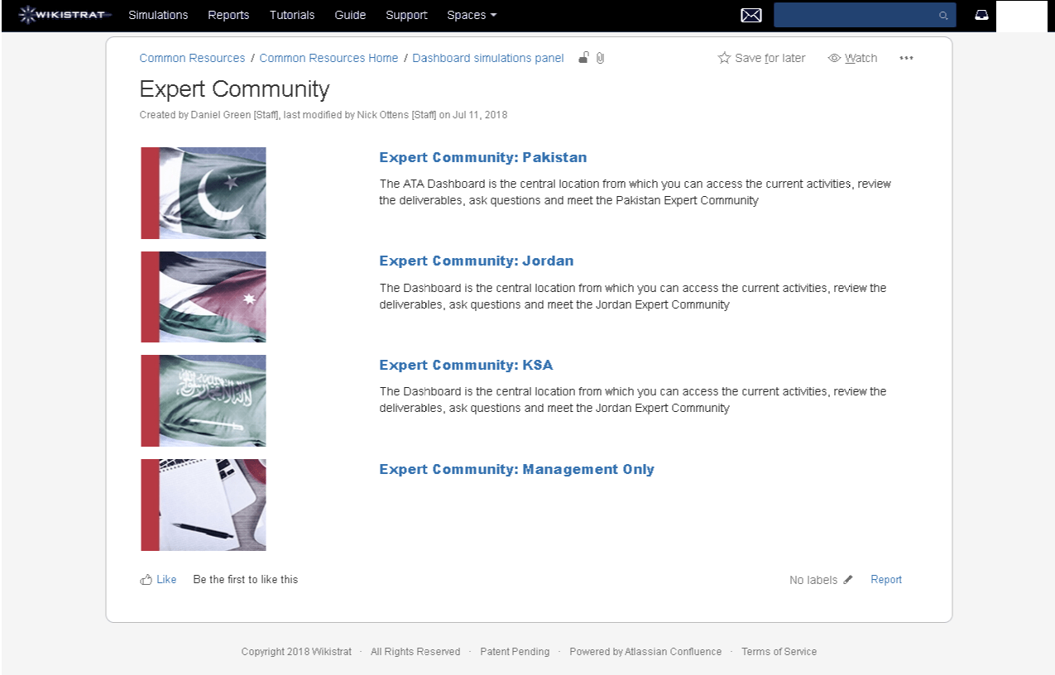Viewport: 1055px width, 675px height.
Task: Expand the Spaces dropdown
Action: coord(472,15)
